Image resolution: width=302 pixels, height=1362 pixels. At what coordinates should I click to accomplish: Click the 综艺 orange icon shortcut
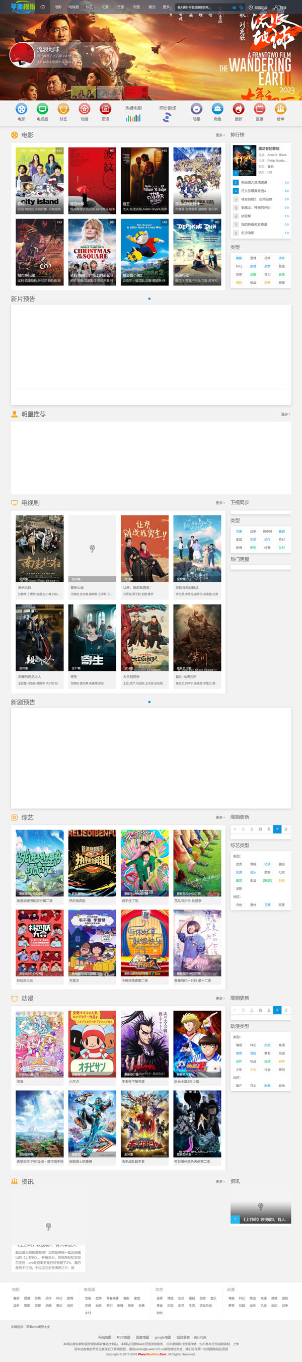(x=63, y=109)
